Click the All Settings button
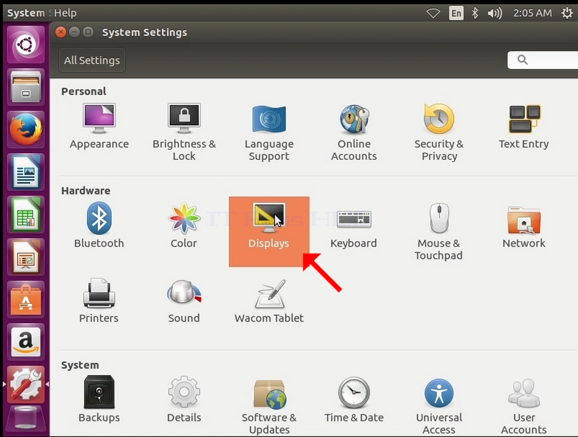 pos(92,60)
